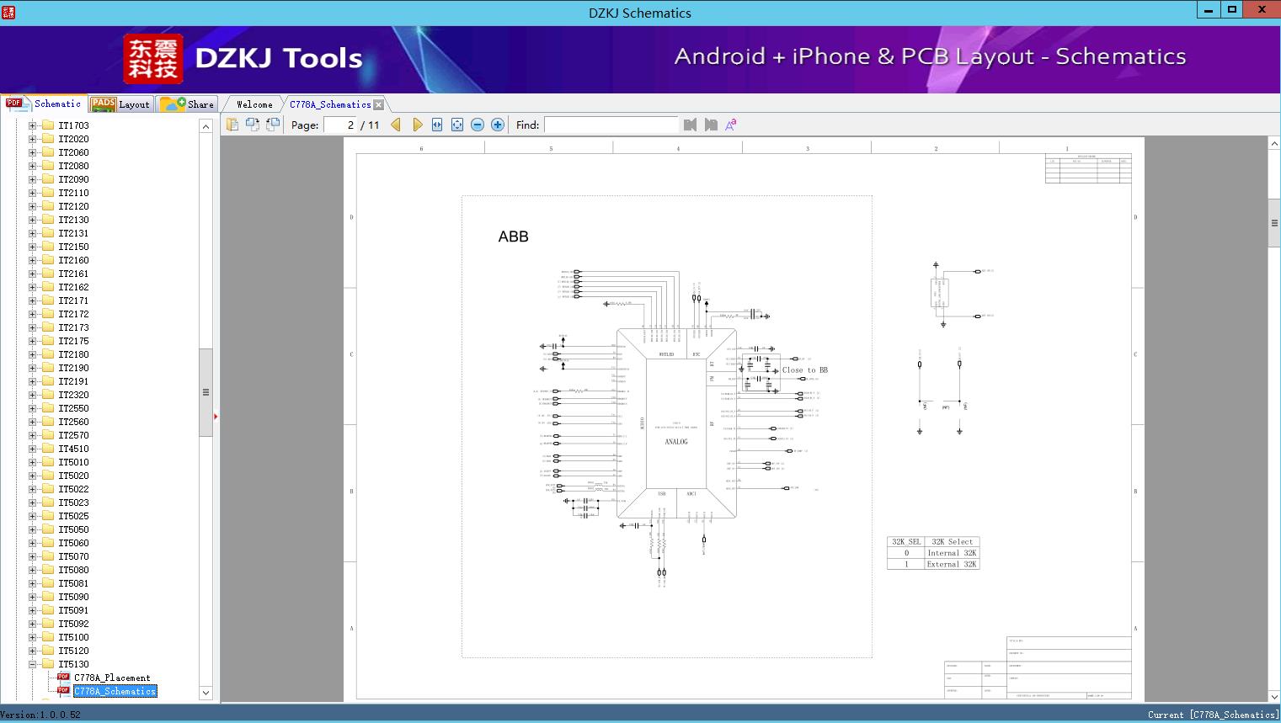Collapse the IT5130 folder
1281x723 pixels.
point(32,664)
